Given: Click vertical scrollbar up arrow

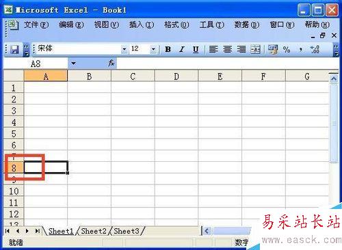Looking at the screenshot, I should 334,79.
